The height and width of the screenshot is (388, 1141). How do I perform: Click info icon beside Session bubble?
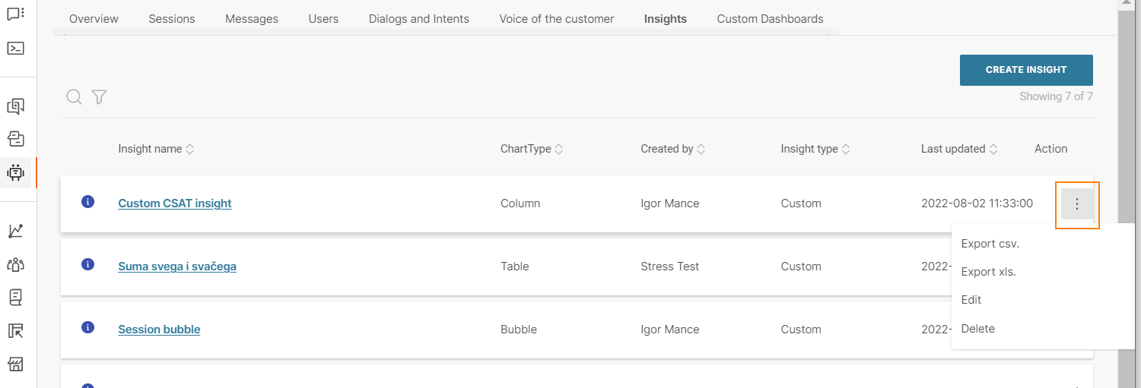pyautogui.click(x=87, y=327)
